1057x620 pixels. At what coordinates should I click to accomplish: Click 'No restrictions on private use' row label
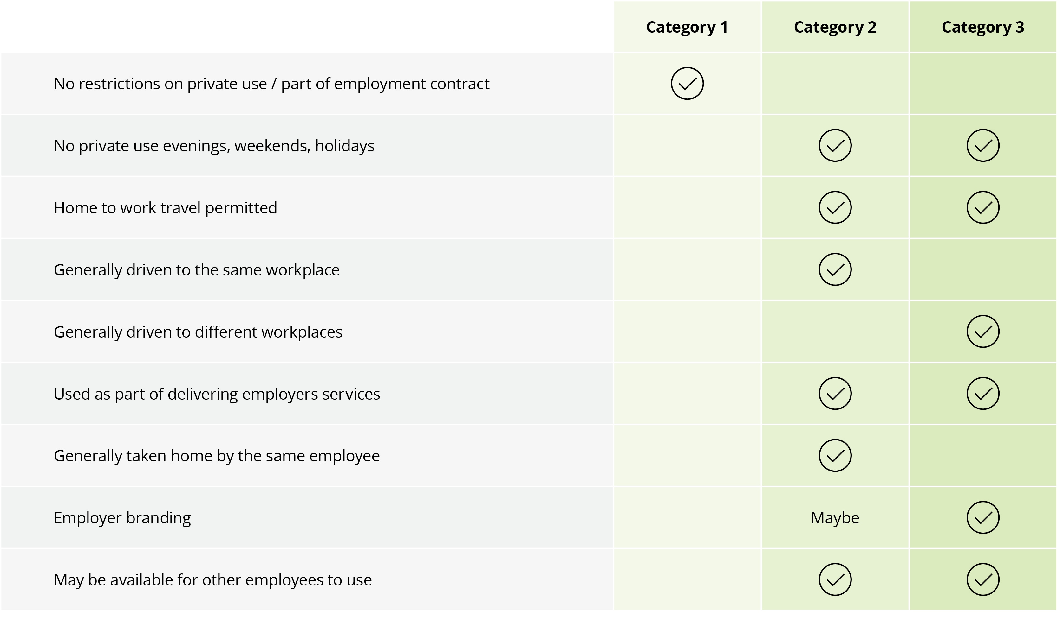pyautogui.click(x=271, y=84)
